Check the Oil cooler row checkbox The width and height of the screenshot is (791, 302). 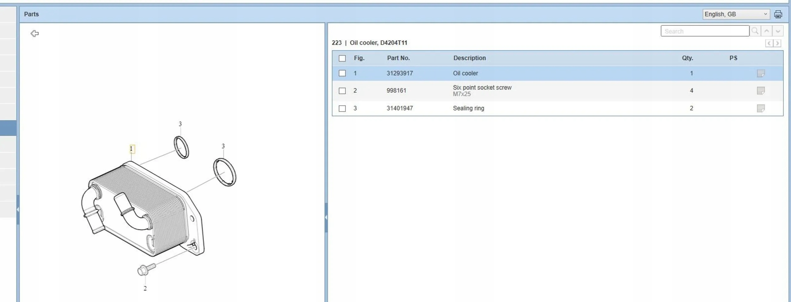tap(342, 73)
